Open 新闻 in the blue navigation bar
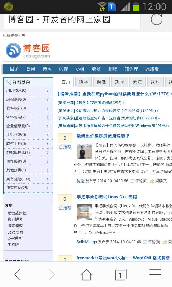 [x=30, y=69]
